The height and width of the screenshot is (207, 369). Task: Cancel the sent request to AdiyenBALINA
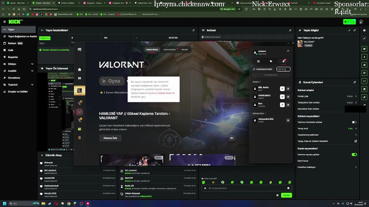288,120
